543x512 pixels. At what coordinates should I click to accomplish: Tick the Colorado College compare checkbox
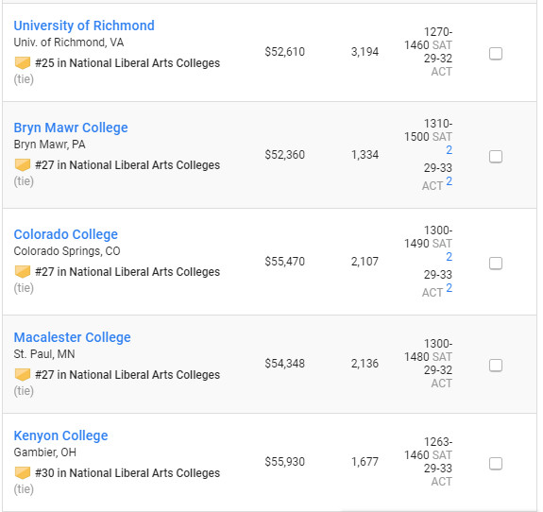click(x=496, y=263)
